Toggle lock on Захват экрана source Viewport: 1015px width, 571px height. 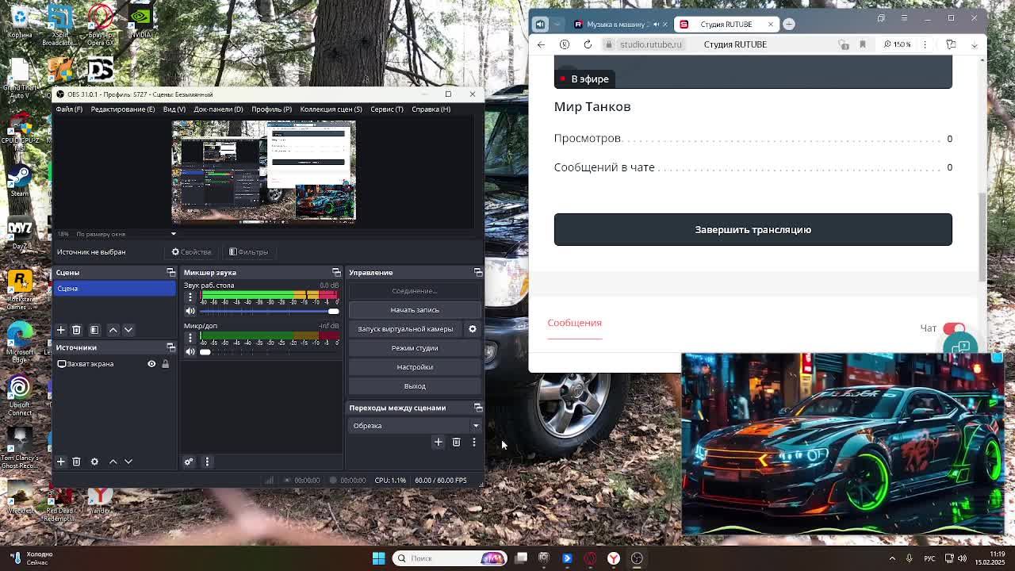tap(165, 364)
